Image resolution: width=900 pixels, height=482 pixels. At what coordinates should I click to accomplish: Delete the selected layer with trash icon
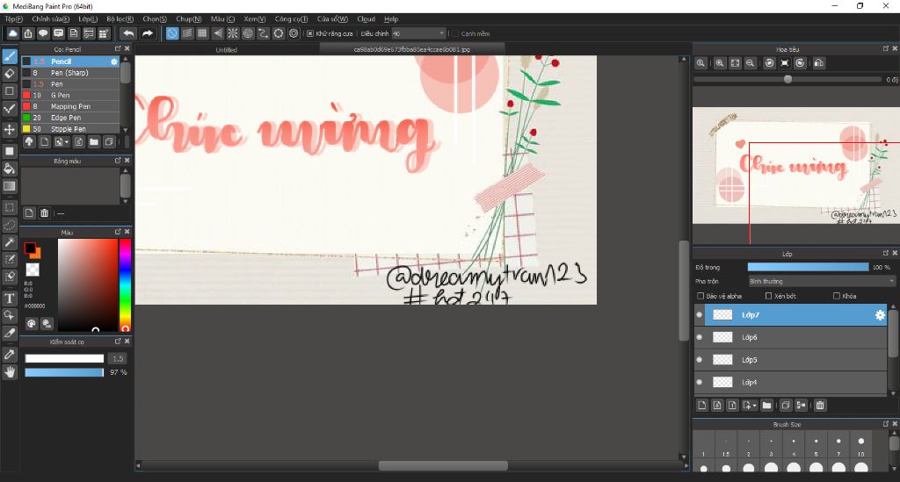click(820, 406)
